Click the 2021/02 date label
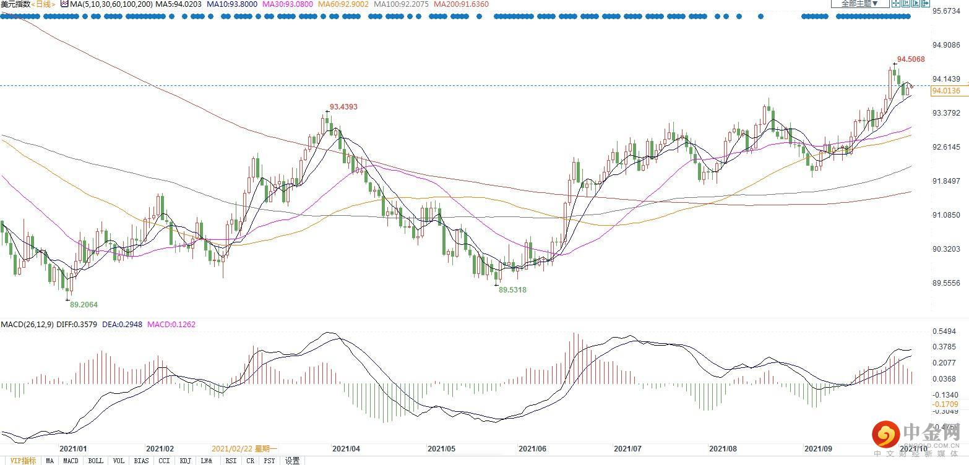The height and width of the screenshot is (465, 969). [160, 448]
